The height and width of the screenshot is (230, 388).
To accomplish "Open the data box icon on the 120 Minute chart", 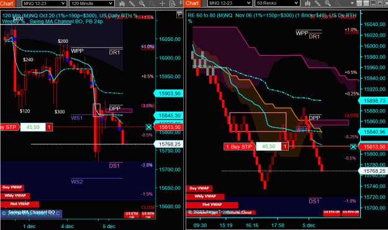I will coord(172,4).
